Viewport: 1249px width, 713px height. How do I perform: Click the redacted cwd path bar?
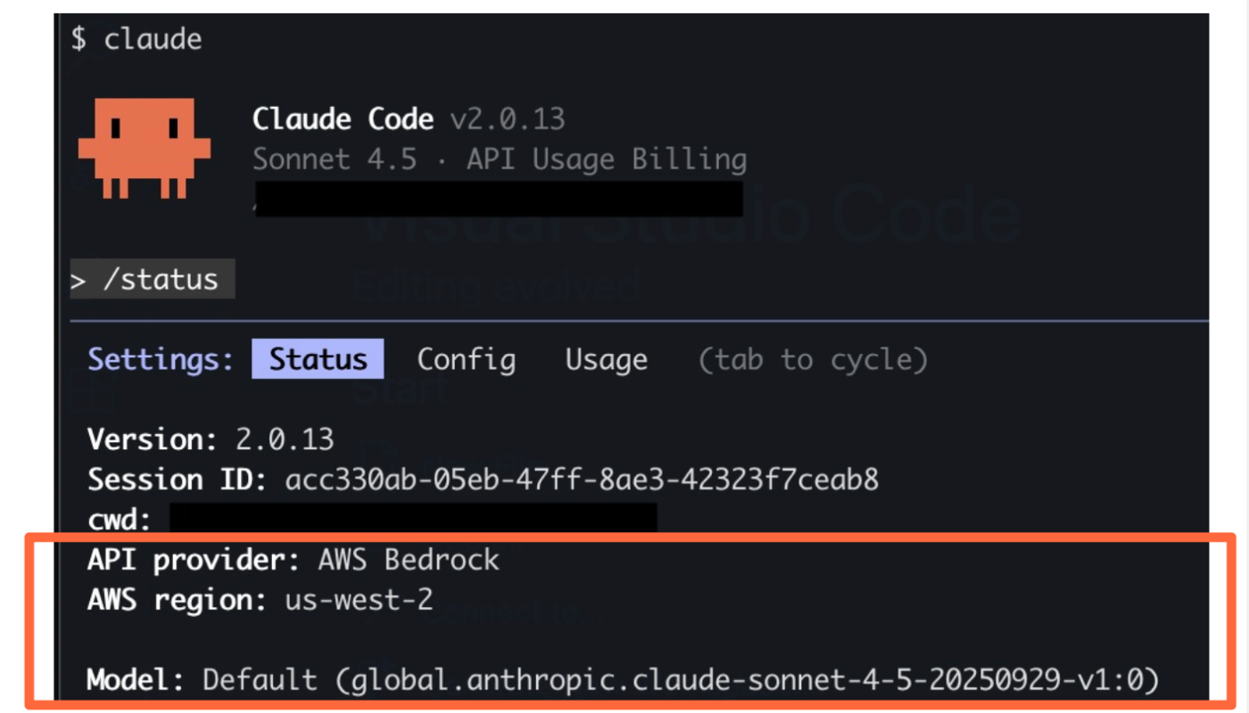tap(413, 518)
